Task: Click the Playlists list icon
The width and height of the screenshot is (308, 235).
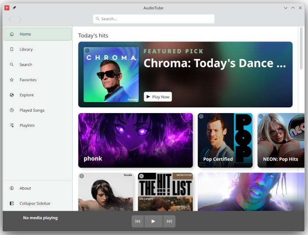Action: pyautogui.click(x=12, y=125)
